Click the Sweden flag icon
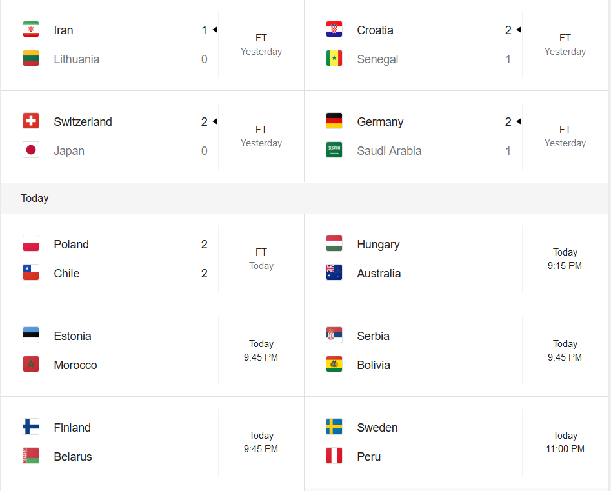611x491 pixels. click(334, 426)
